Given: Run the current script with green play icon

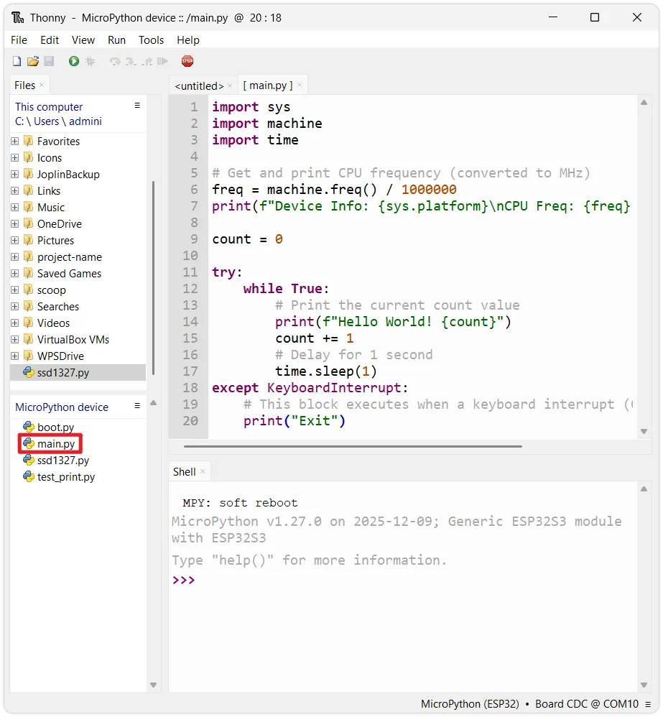Looking at the screenshot, I should pyautogui.click(x=73, y=62).
